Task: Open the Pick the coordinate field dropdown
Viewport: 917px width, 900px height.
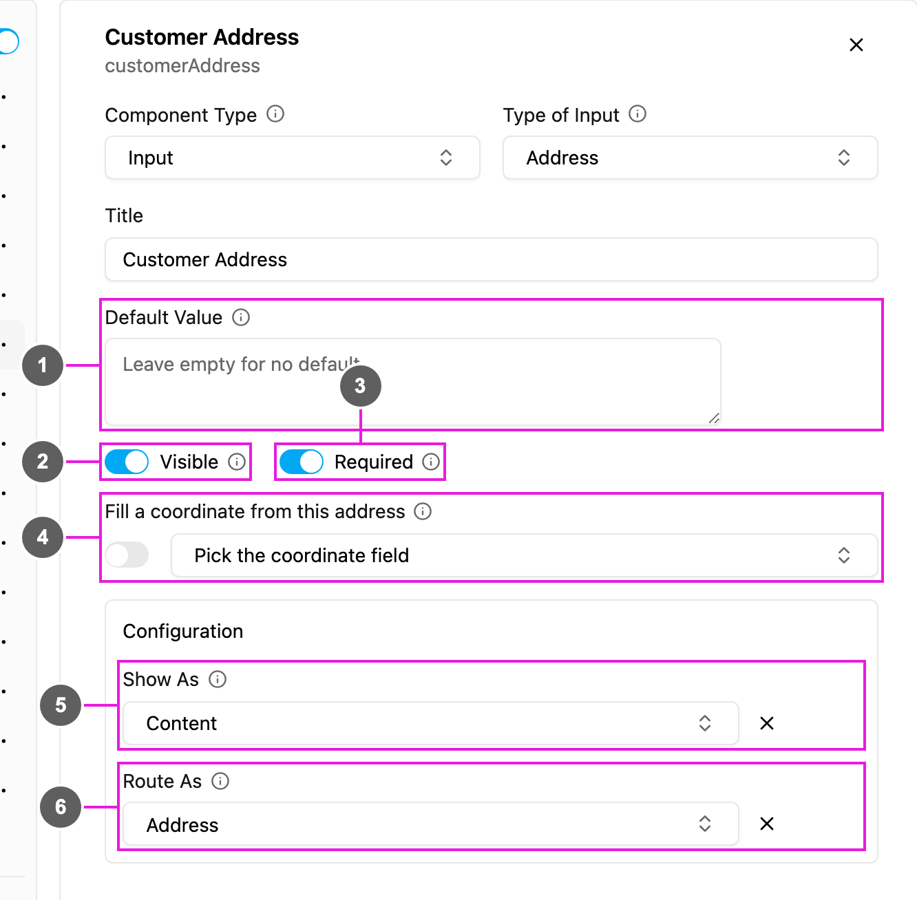Action: 525,555
